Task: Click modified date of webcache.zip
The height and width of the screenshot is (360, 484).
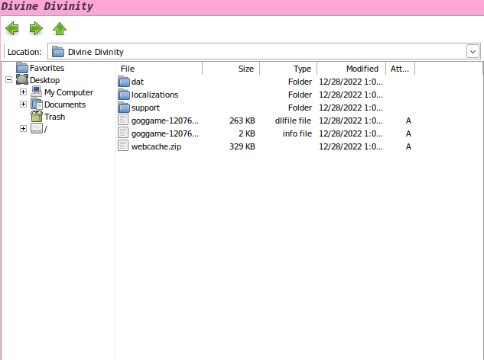Action: (351, 146)
